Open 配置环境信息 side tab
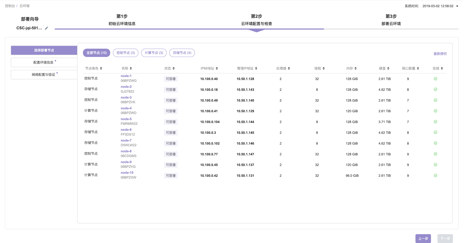464x243 pixels. (x=44, y=62)
